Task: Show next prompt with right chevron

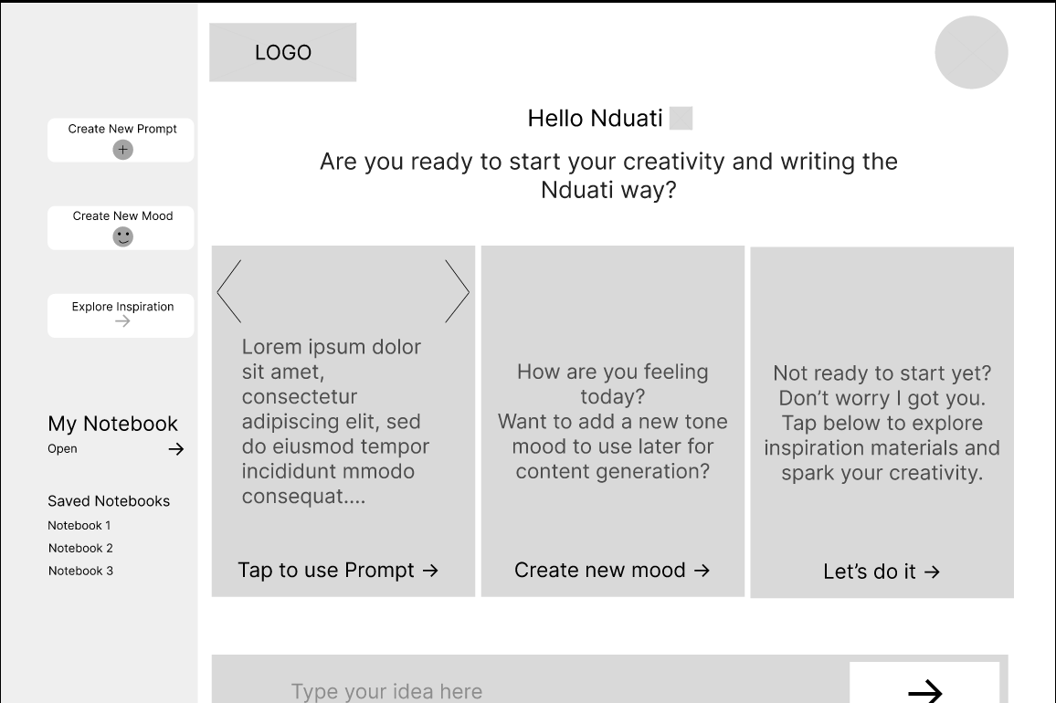Action: (x=457, y=291)
